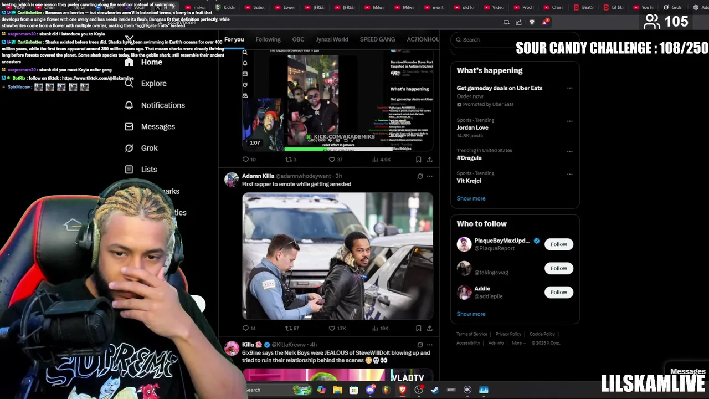Expand the footer More menu
The image size is (709, 399).
tap(519, 343)
